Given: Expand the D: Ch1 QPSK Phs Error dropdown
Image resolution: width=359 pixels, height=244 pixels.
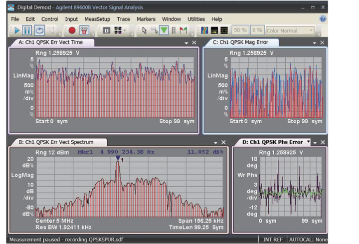Looking at the screenshot, I should tap(308, 142).
